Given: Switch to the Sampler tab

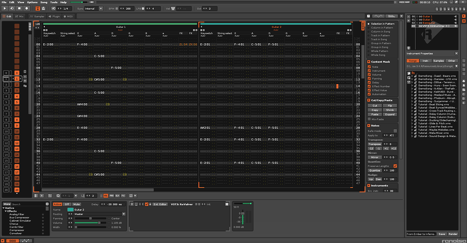Looking at the screenshot, I should coord(37,16).
